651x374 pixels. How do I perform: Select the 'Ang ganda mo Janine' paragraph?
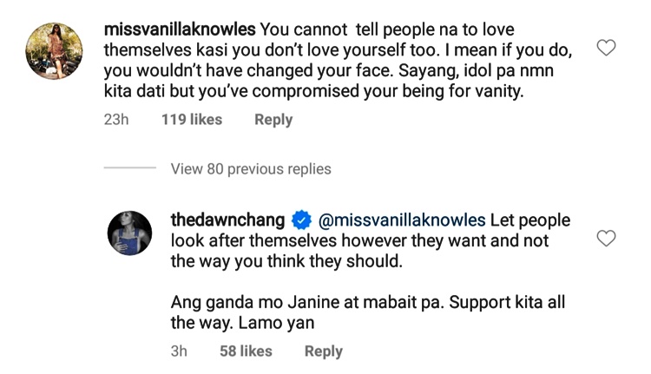(x=368, y=312)
